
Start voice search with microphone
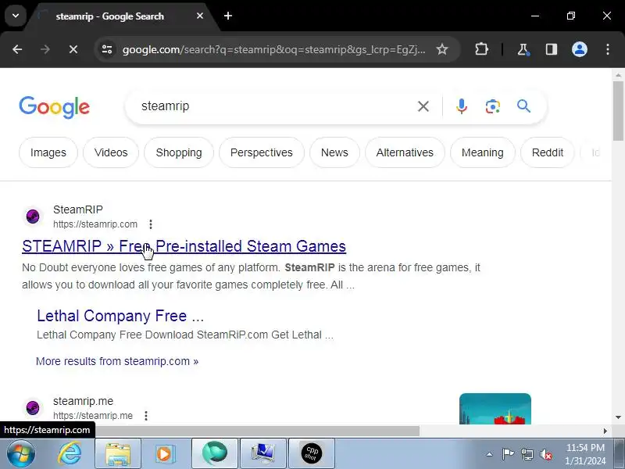point(462,106)
